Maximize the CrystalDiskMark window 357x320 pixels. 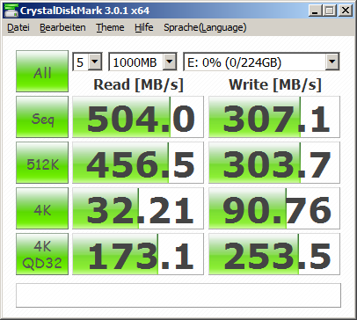pos(330,11)
